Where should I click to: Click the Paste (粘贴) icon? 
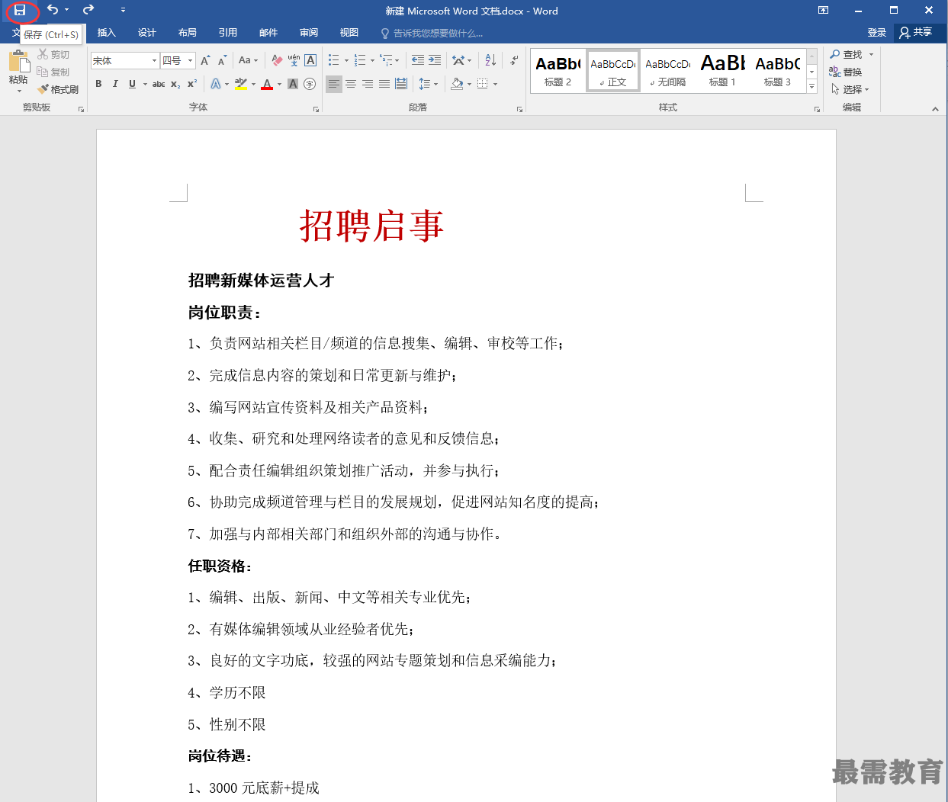coord(19,61)
